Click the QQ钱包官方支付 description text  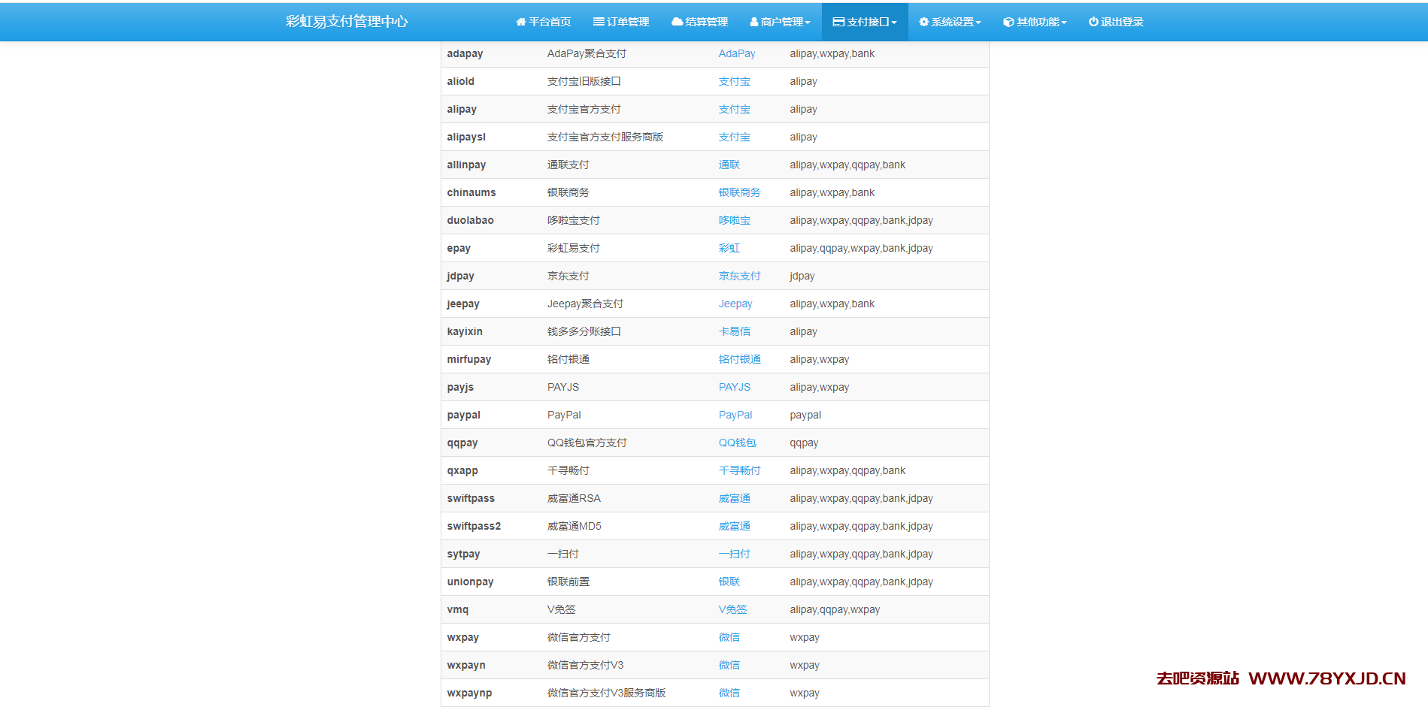point(587,443)
